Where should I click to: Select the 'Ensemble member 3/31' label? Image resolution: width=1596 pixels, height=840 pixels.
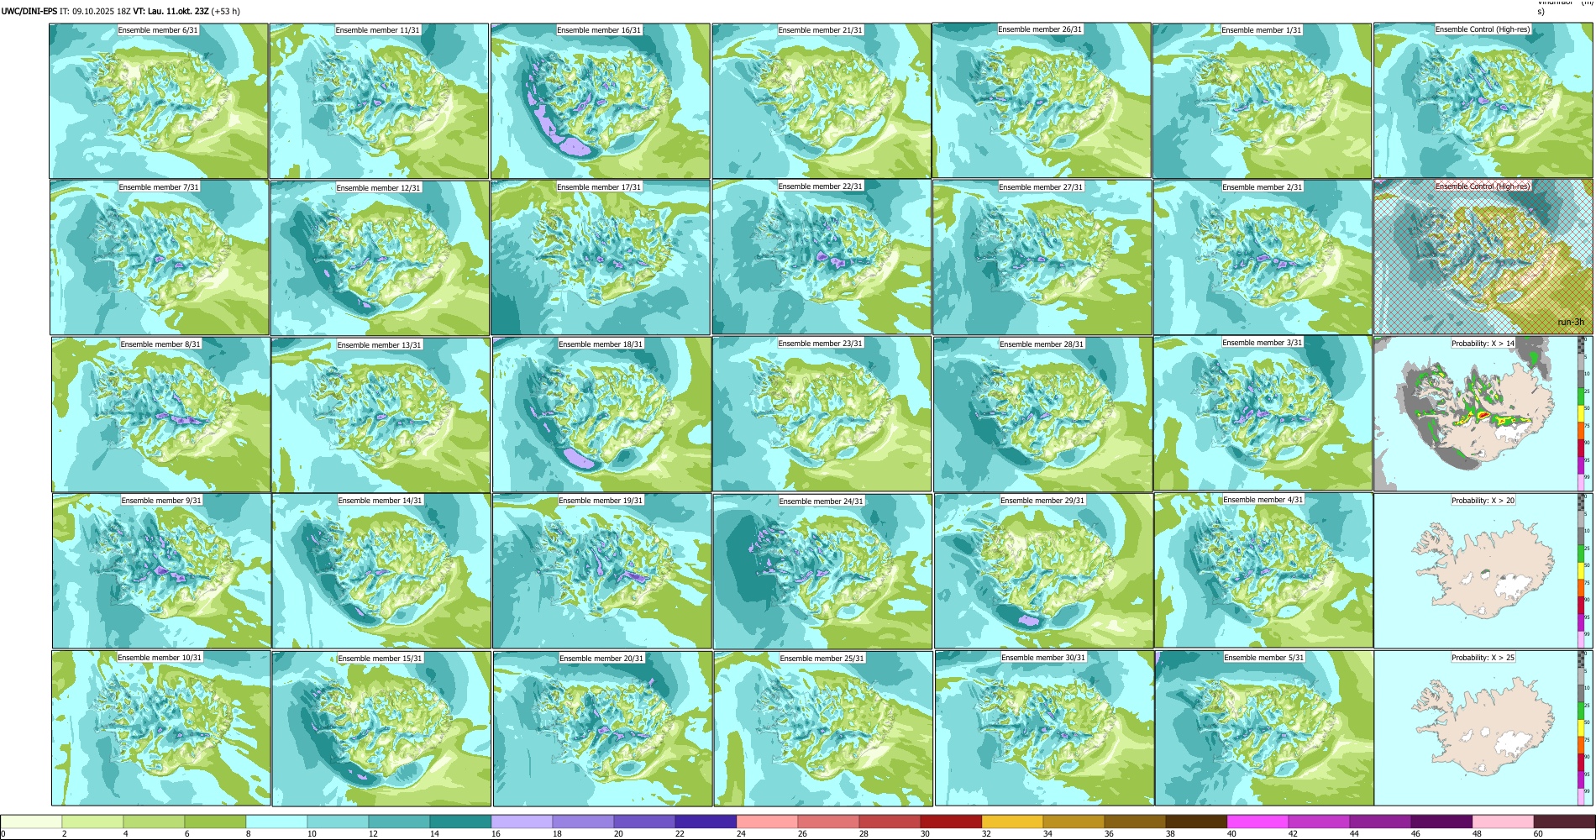coord(1262,343)
